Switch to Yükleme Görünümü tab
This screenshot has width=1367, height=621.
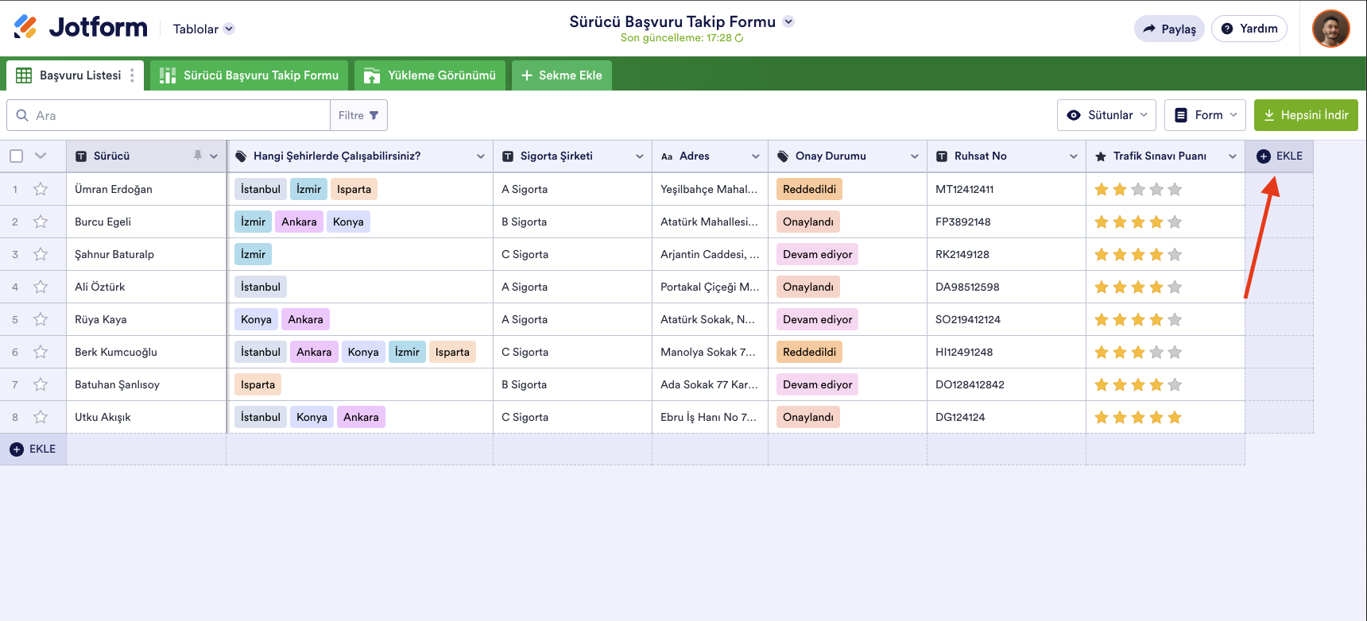(x=430, y=75)
